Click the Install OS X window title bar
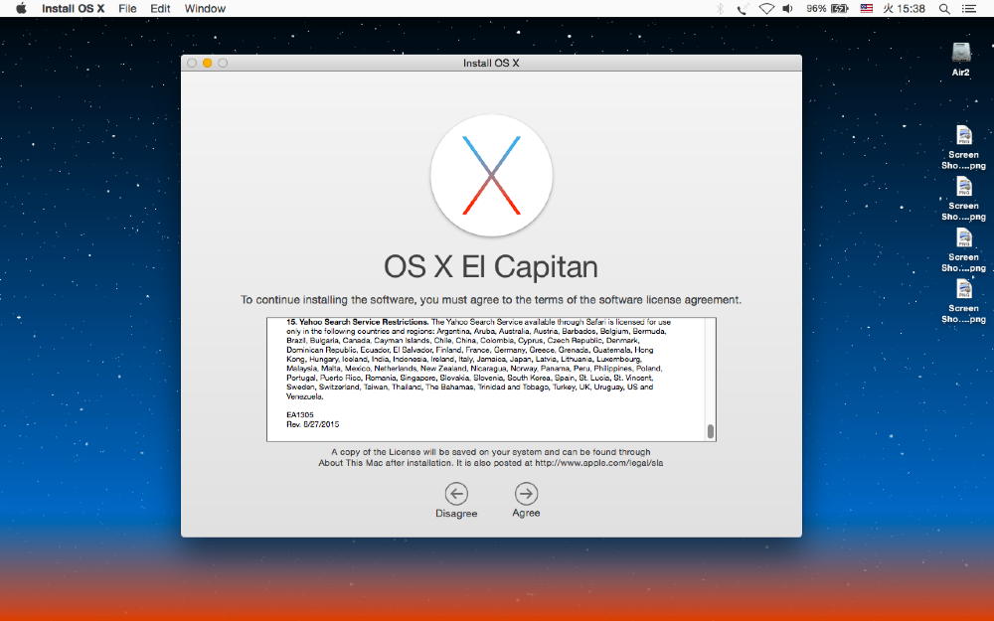Image resolution: width=994 pixels, height=621 pixels. (x=491, y=63)
